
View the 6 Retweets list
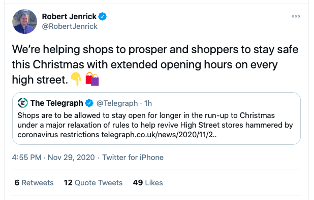click(34, 183)
